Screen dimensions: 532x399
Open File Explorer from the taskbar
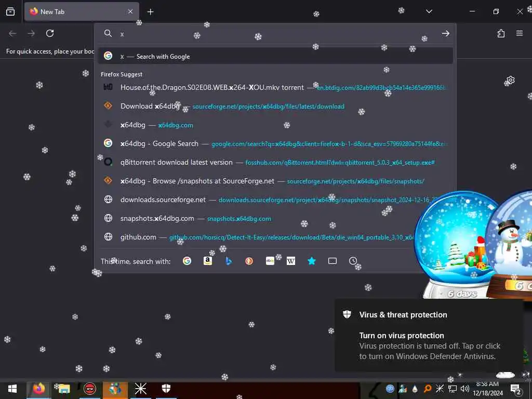coord(64,389)
